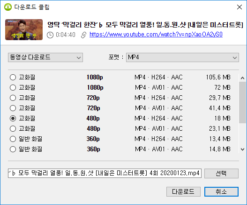Select 360p H264 13.4 MB option
The image size is (247, 205).
(x=13, y=139)
